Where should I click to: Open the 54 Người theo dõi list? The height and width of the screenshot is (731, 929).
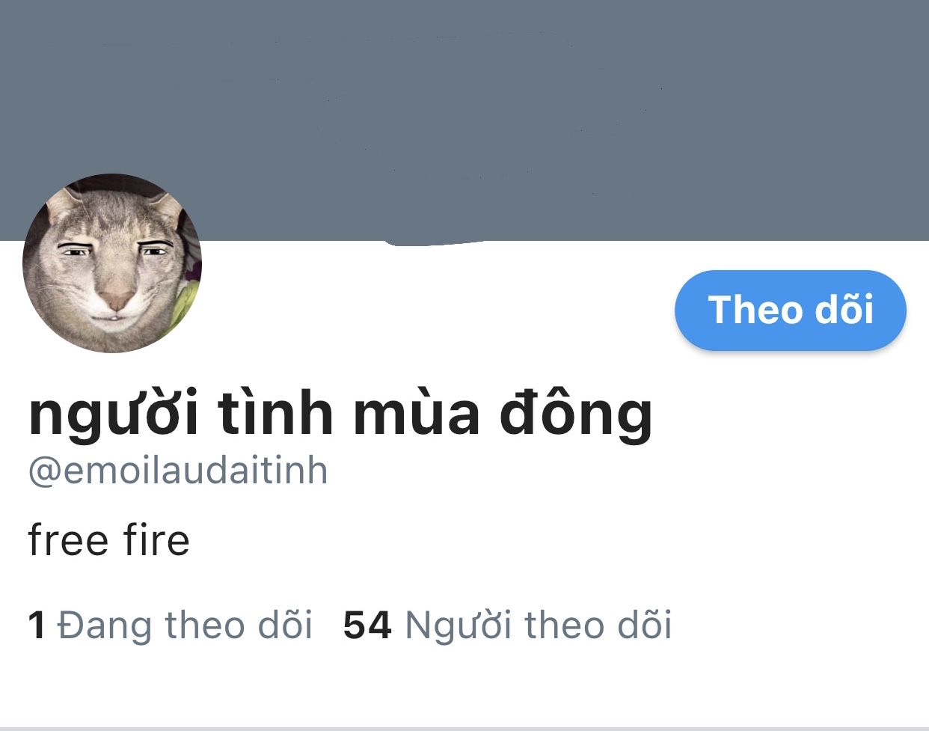tap(507, 625)
